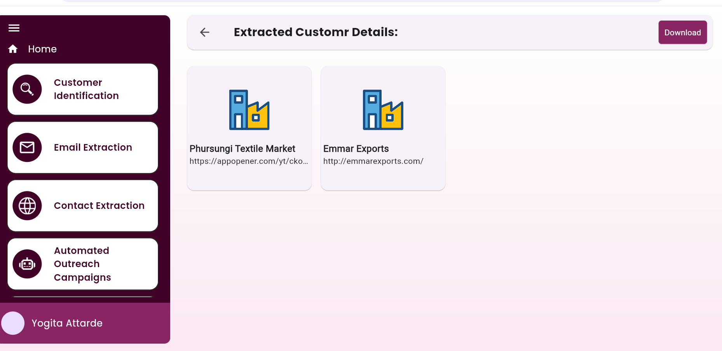Screen dimensions: 722x351
Task: Click the envelope Email Extraction icon
Action: tap(27, 148)
